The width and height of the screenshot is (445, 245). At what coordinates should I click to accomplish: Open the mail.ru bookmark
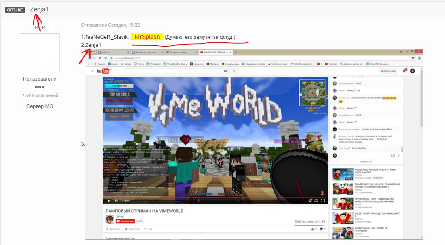point(113,64)
